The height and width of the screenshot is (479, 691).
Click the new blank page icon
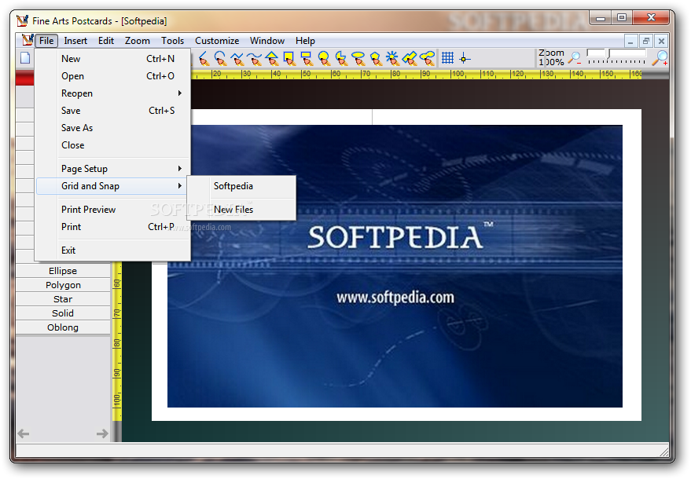point(25,57)
